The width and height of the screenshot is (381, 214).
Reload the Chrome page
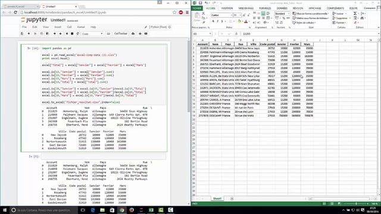[15, 12]
